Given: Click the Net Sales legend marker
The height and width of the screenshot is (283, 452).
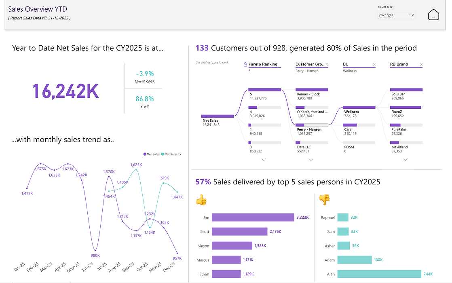Looking at the screenshot, I should [x=145, y=154].
